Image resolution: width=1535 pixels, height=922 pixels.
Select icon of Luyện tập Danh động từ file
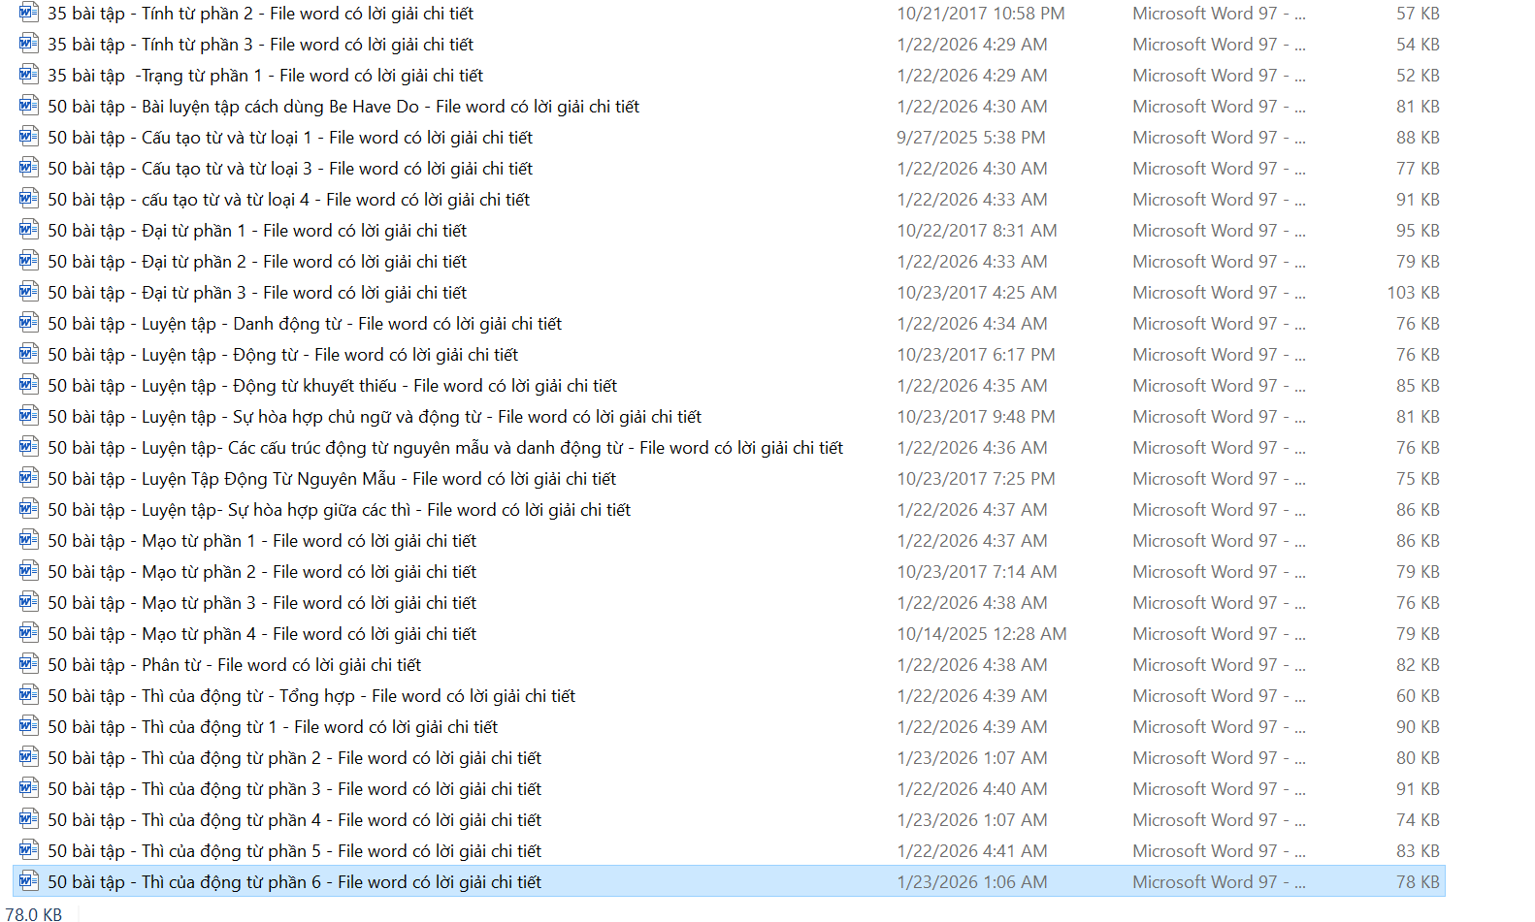(x=29, y=324)
